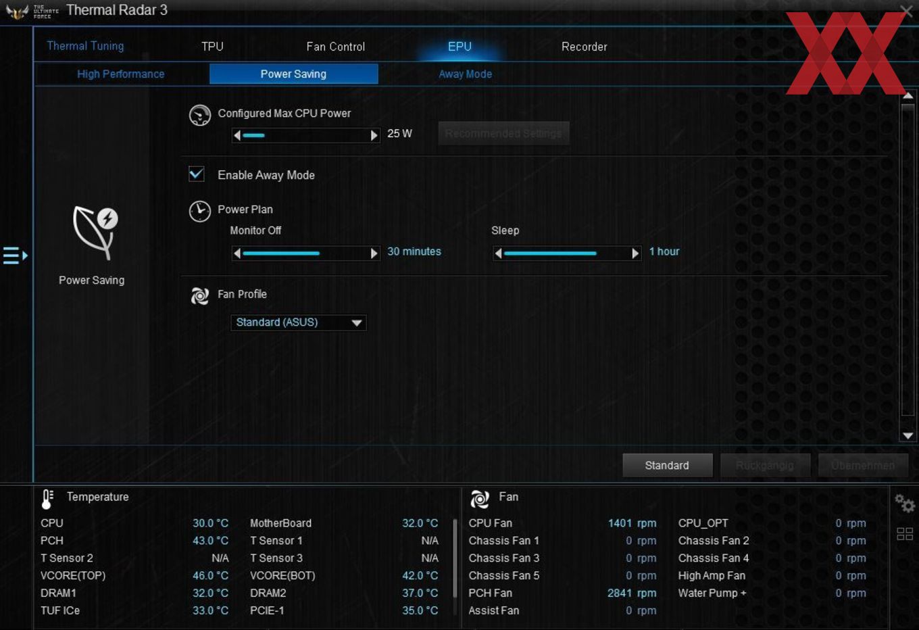This screenshot has width=919, height=630.
Task: Decrease Sleep time with left arrow
Action: point(498,253)
